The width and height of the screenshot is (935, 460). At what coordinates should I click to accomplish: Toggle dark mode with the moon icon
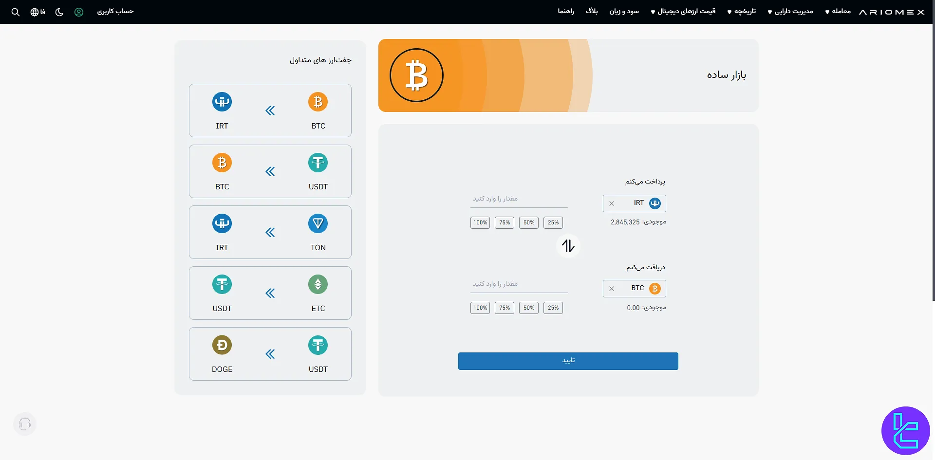pyautogui.click(x=59, y=12)
